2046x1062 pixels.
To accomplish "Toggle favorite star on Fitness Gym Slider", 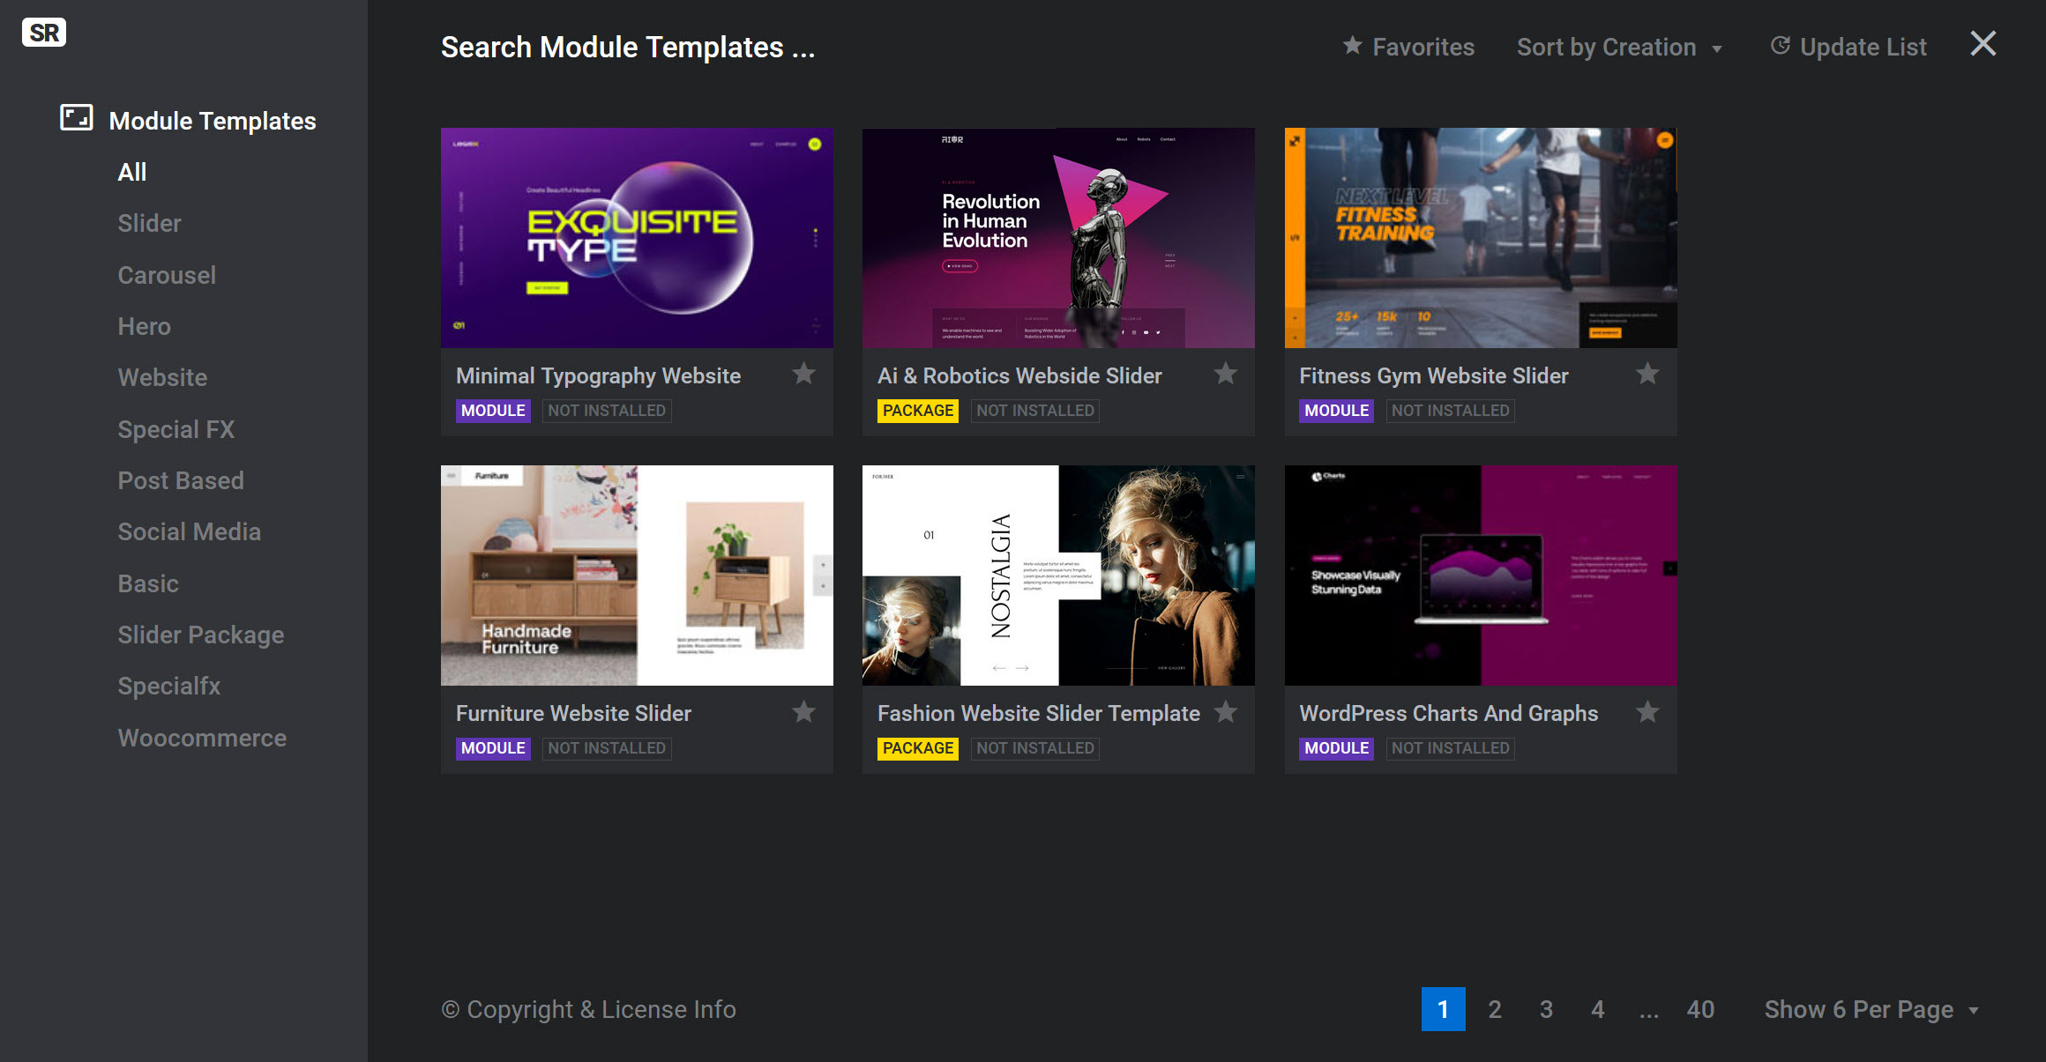I will coord(1647,375).
